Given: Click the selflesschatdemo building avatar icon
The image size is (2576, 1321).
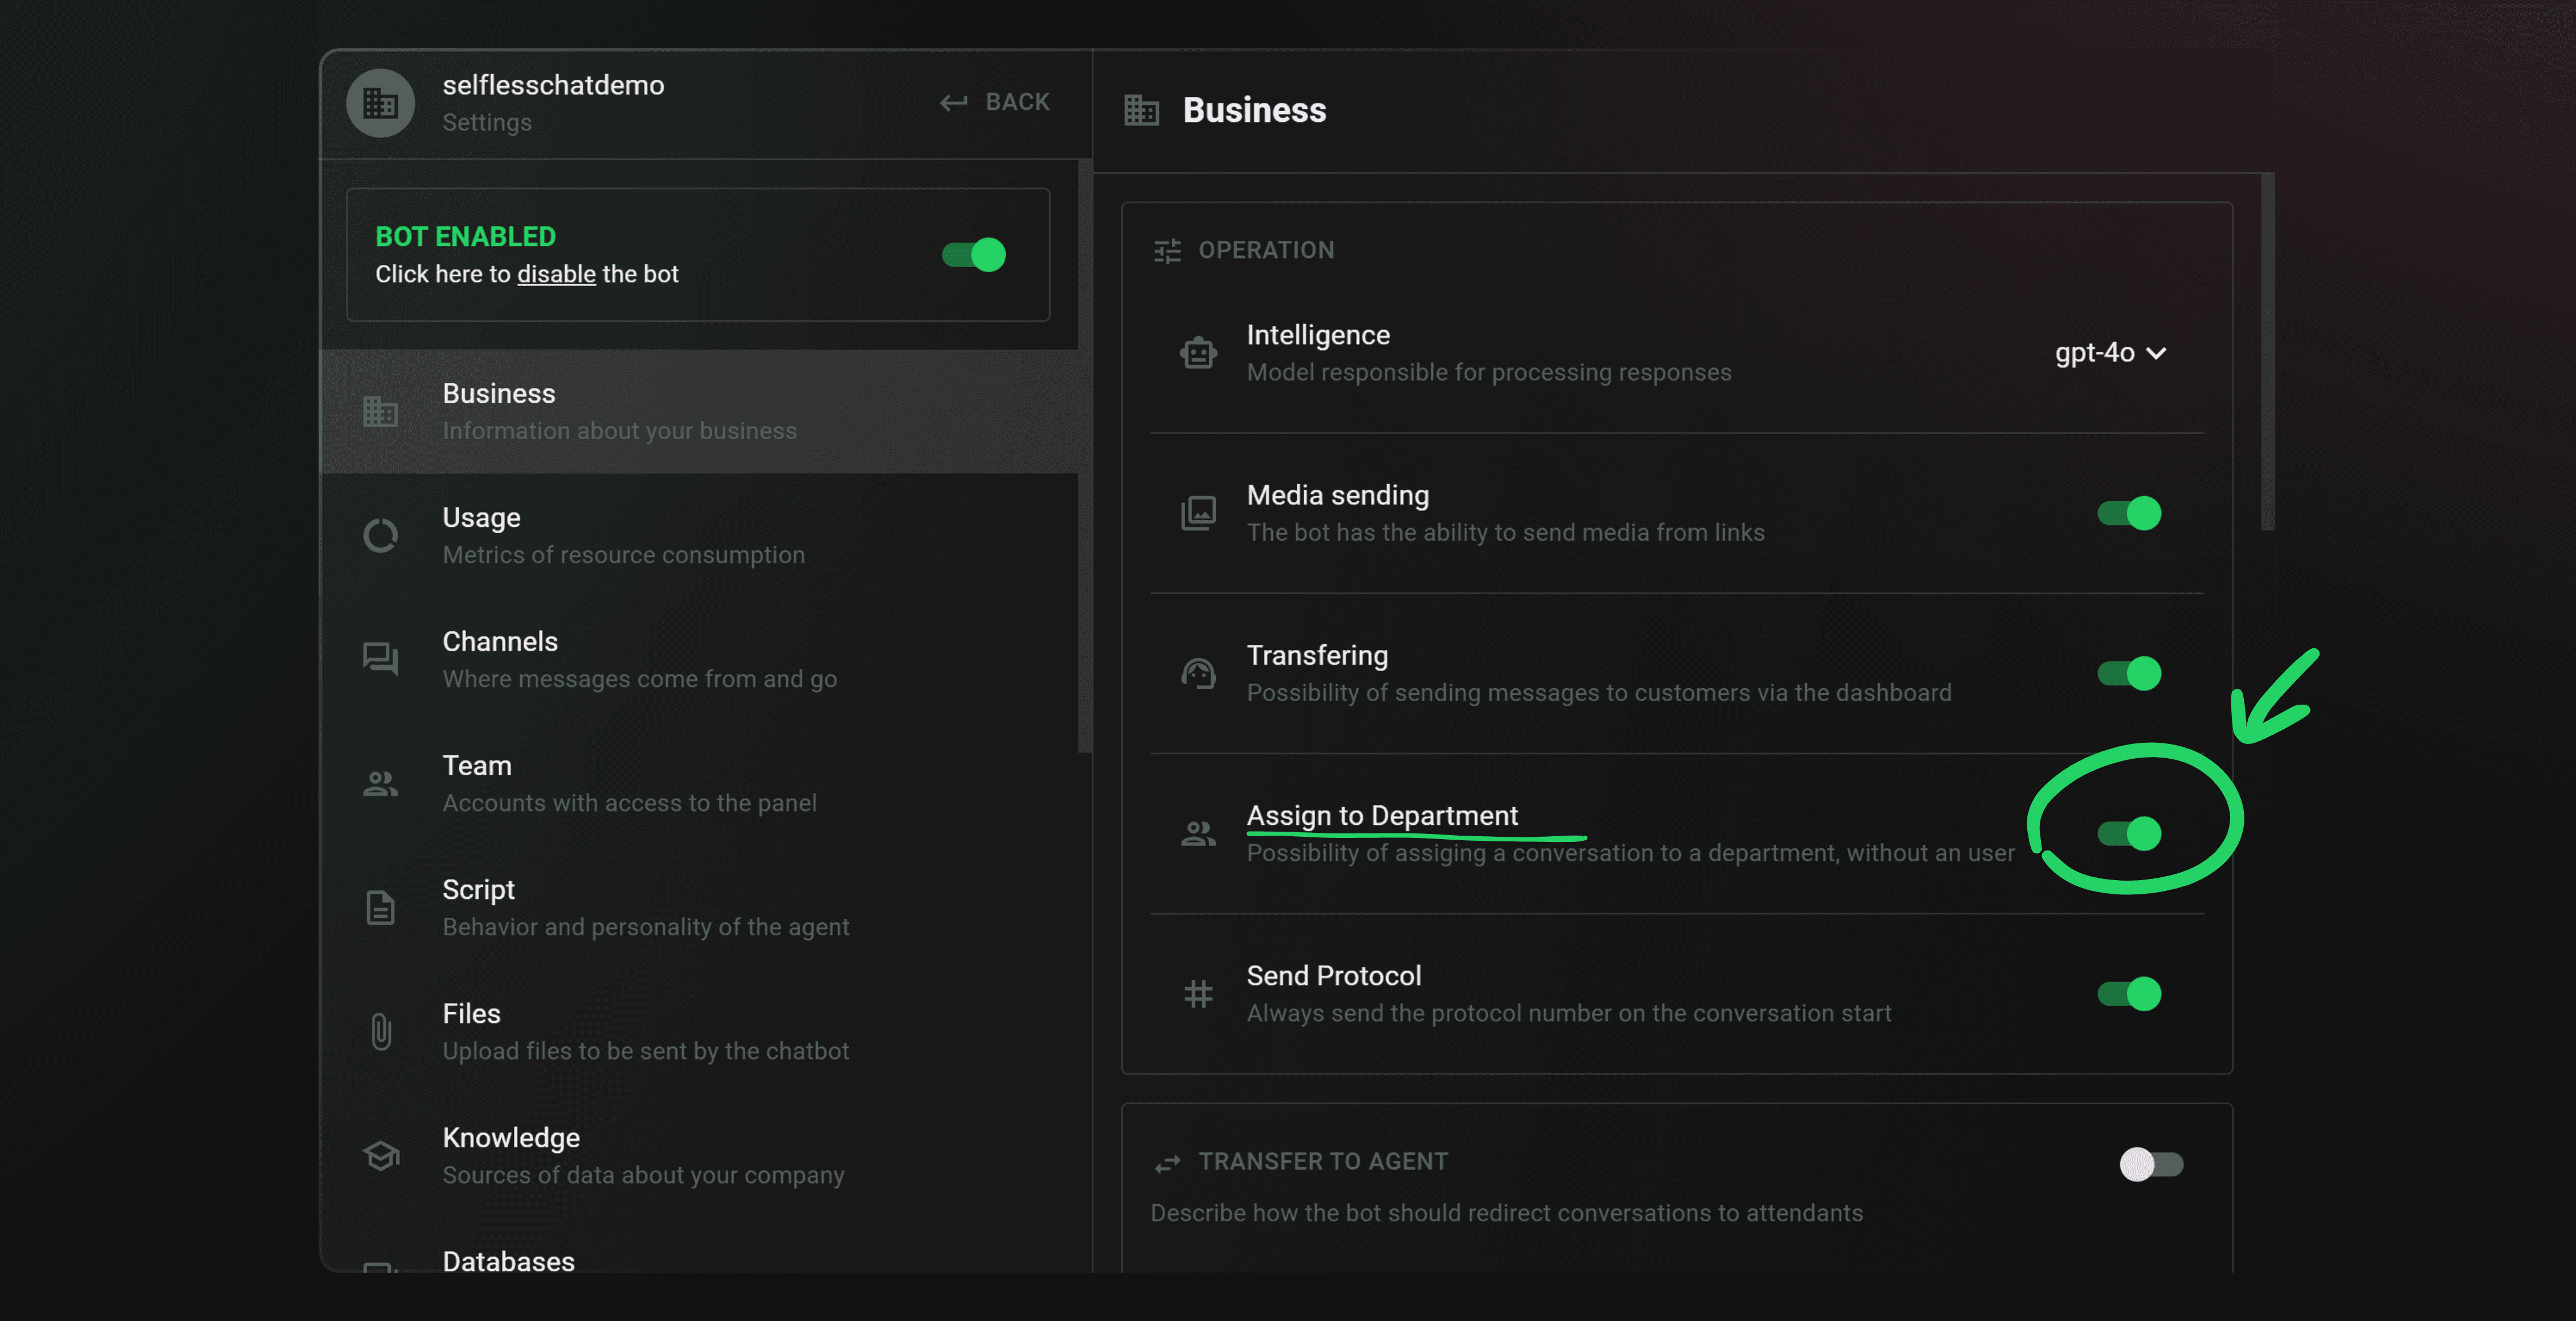Looking at the screenshot, I should click(x=380, y=103).
